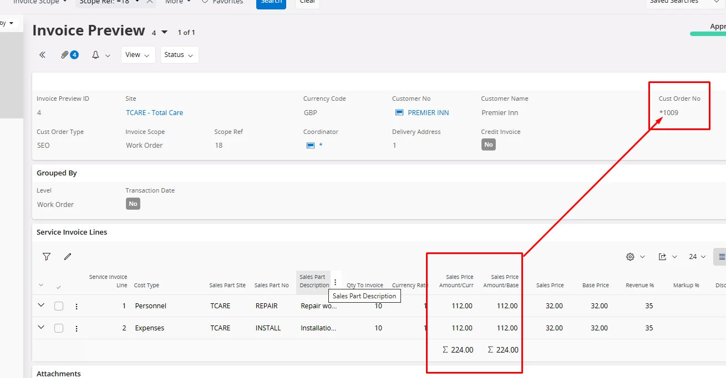This screenshot has width=726, height=378.
Task: Open the notifications bell dropdown arrow
Action: click(x=108, y=55)
